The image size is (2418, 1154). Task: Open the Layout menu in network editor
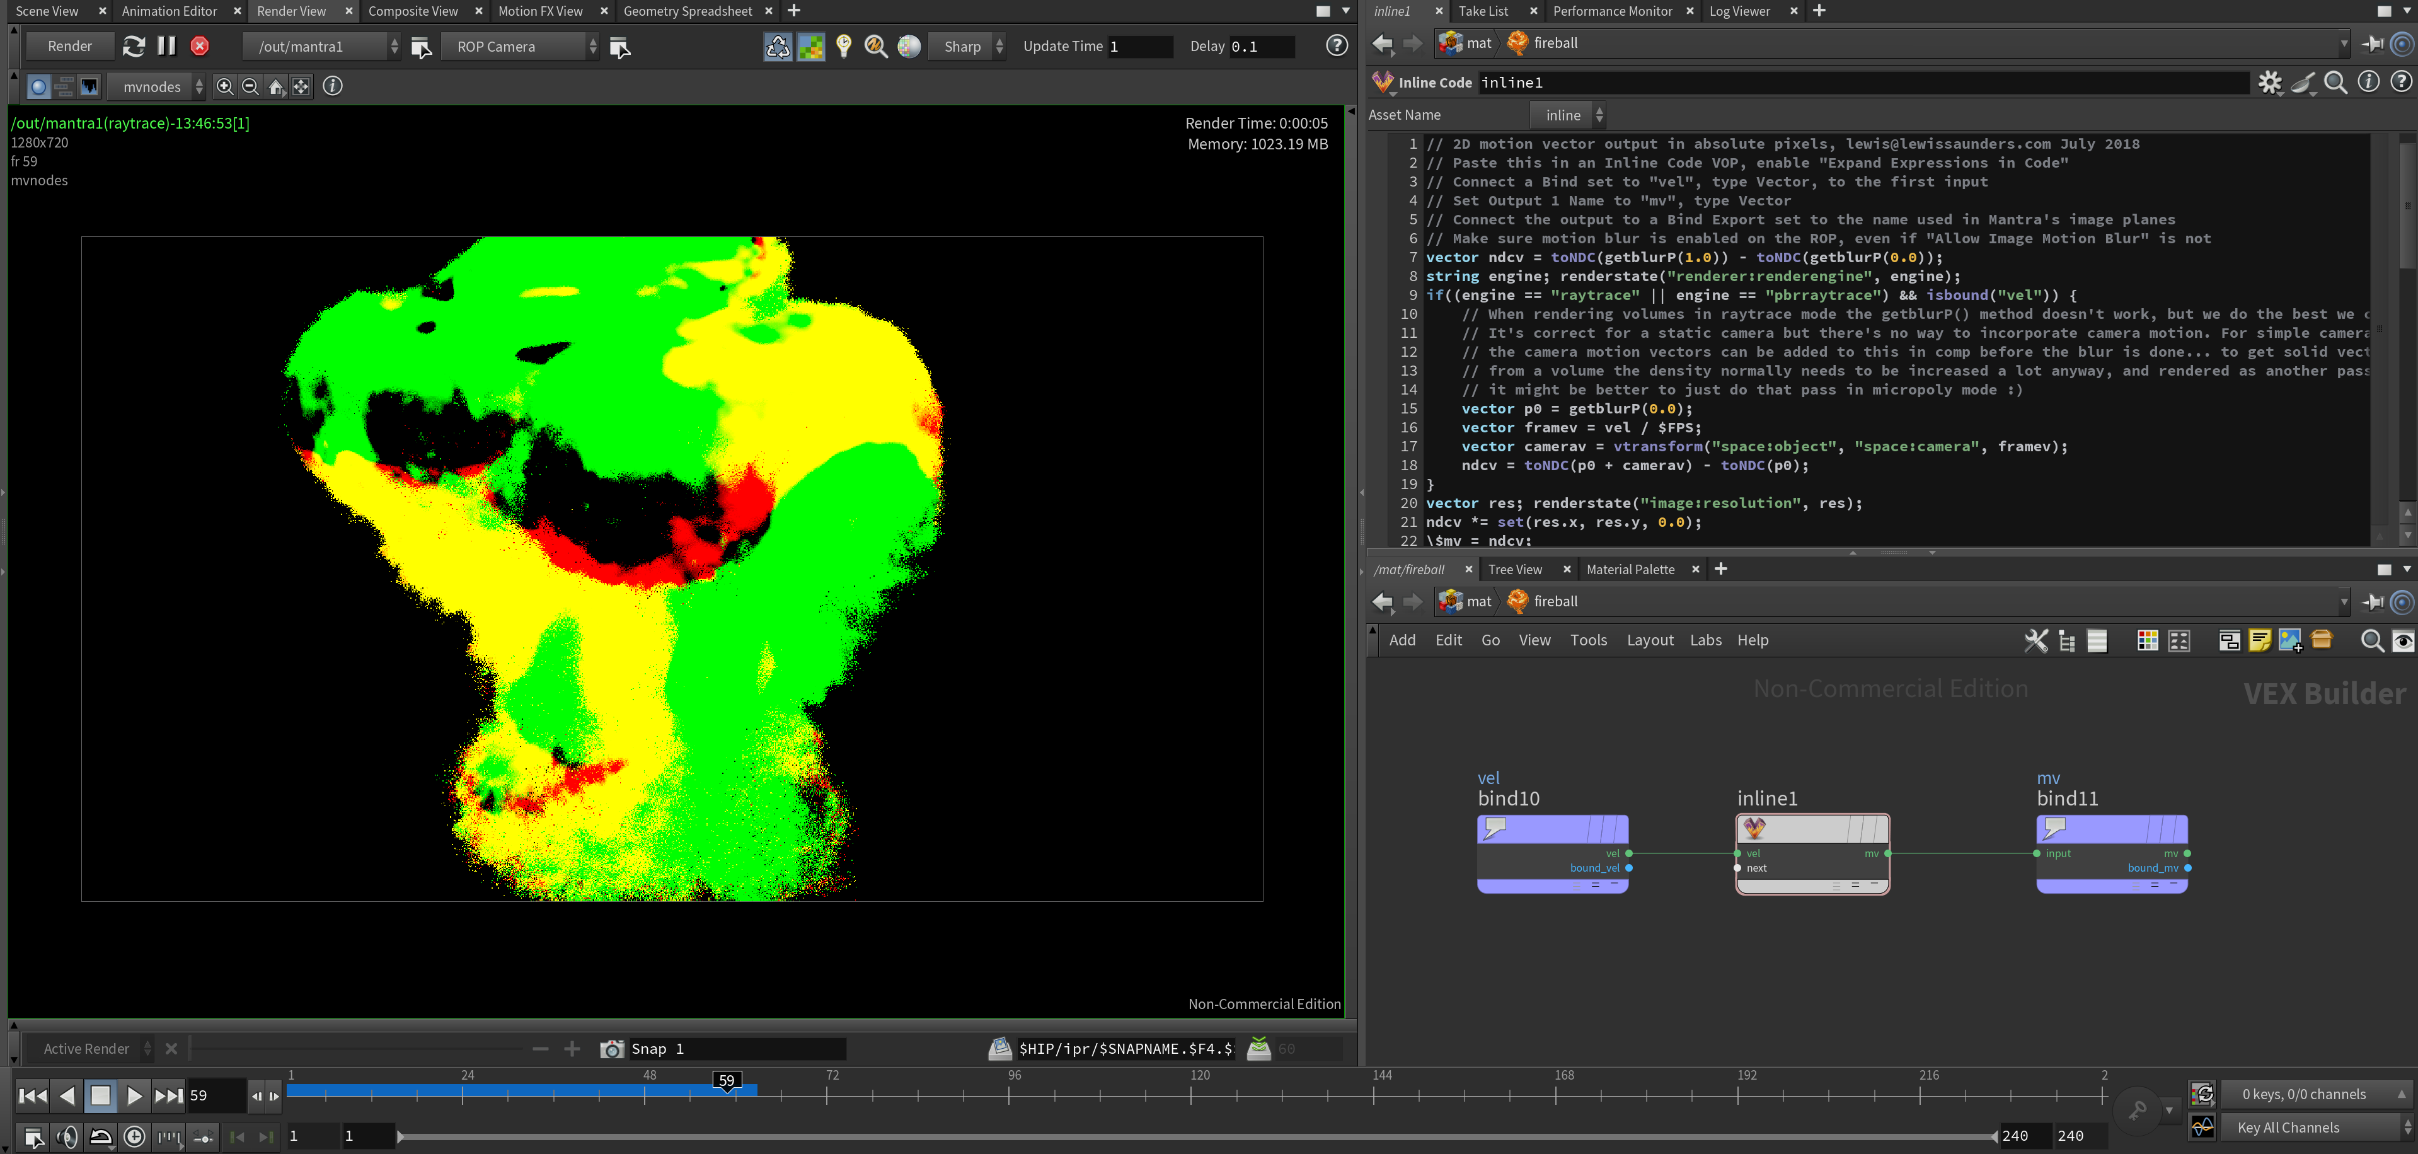click(1649, 640)
